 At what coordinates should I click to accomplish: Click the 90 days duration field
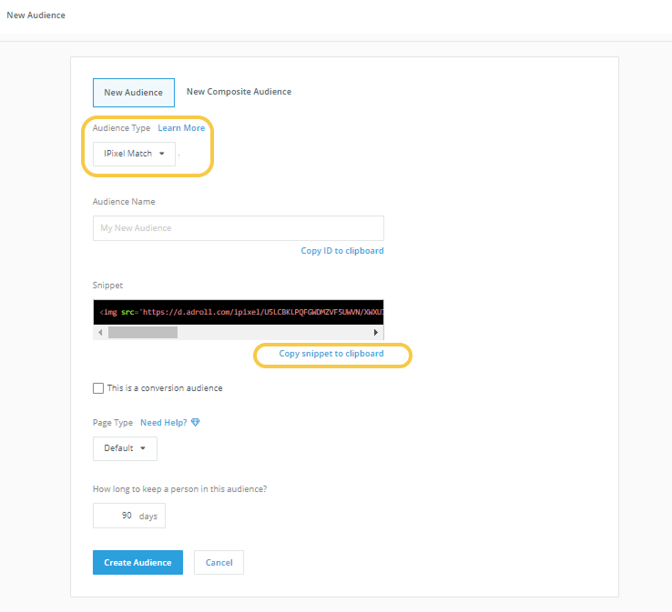tap(128, 516)
